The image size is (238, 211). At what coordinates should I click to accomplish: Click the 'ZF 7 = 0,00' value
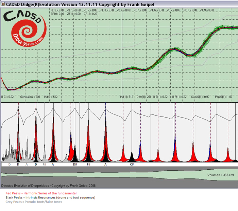click(x=174, y=10)
